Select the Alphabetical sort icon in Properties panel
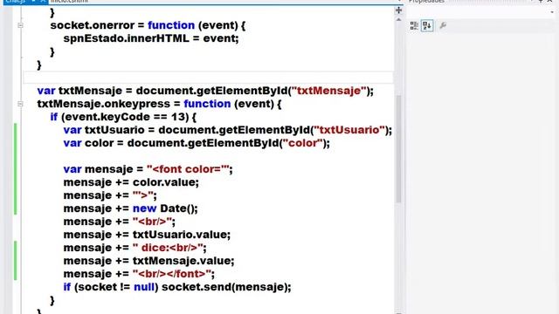559x314 pixels. coord(427,25)
